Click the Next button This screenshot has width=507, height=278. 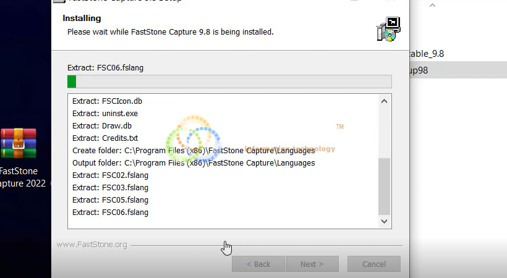click(x=312, y=264)
